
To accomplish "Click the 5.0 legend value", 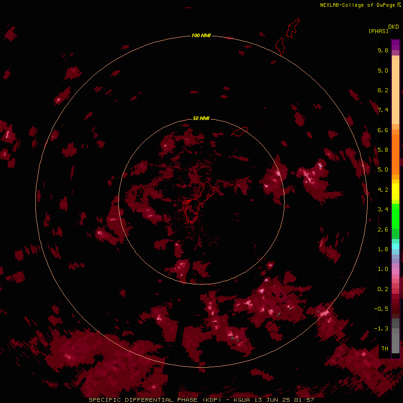I will pos(383,170).
